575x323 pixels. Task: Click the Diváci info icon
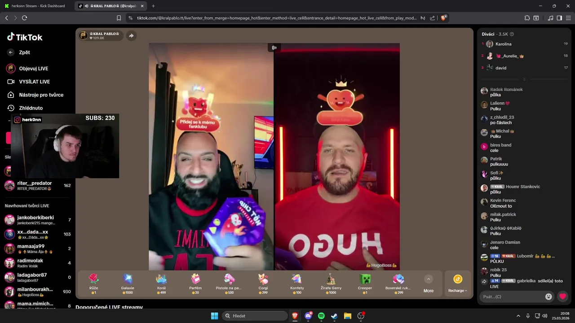(512, 34)
